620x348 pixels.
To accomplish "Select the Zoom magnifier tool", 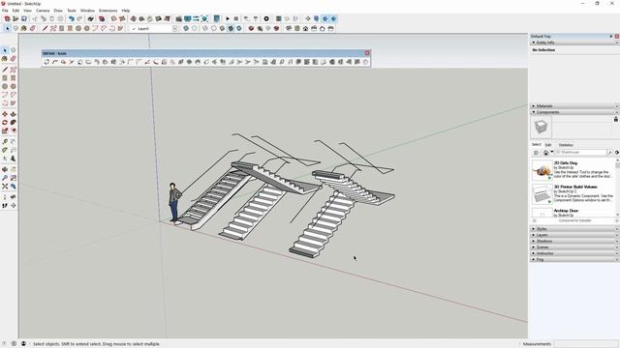I will tap(5, 178).
